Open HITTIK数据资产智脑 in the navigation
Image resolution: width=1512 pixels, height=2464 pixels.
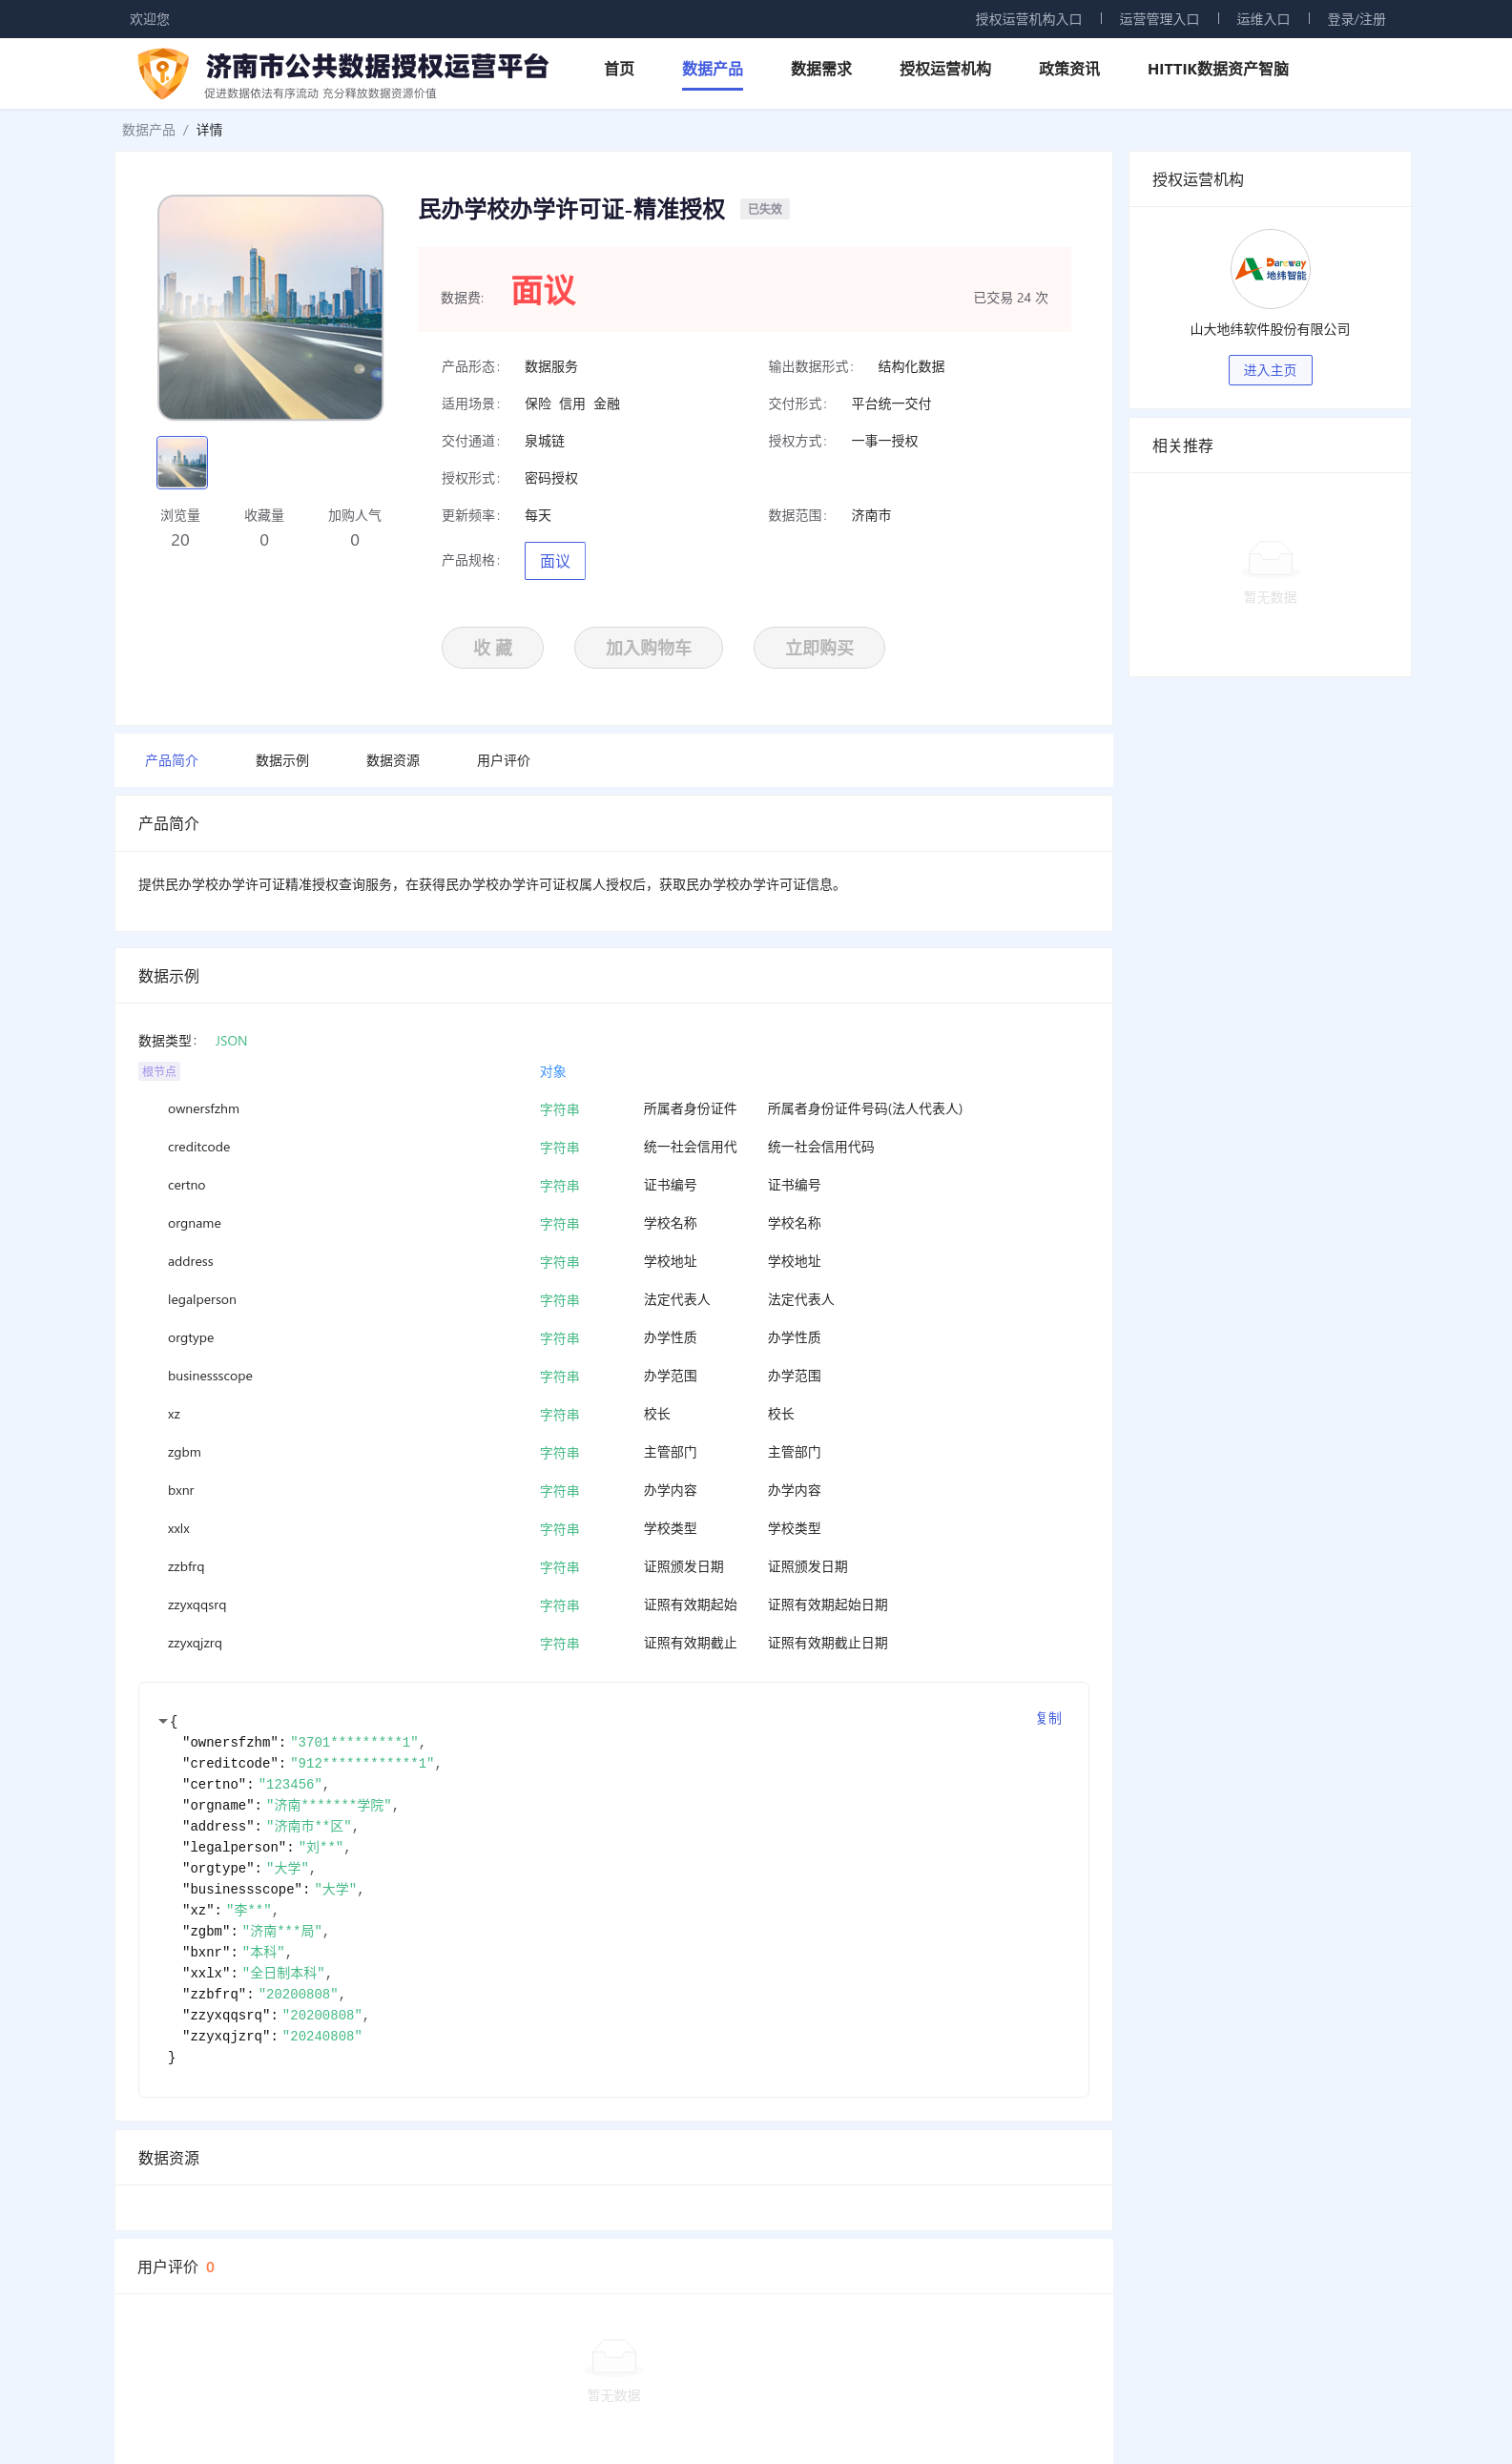pyautogui.click(x=1217, y=69)
